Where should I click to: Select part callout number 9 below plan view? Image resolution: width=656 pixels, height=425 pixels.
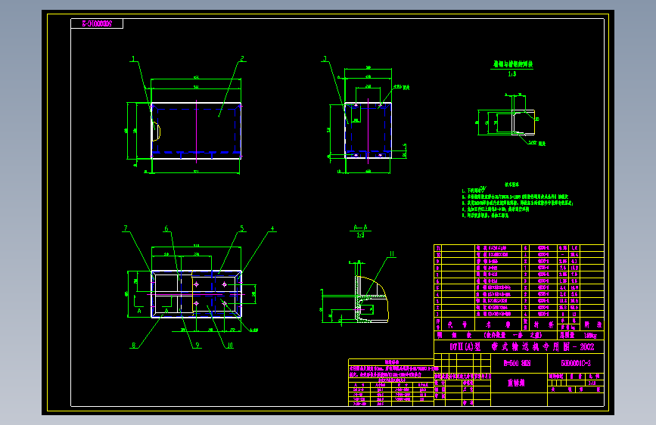point(197,345)
